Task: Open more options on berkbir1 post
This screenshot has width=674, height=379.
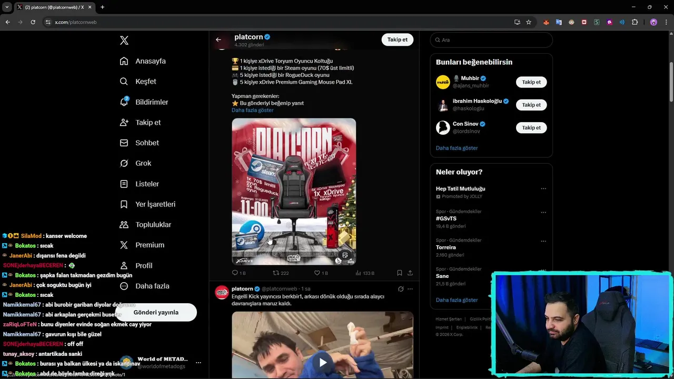Action: point(410,289)
